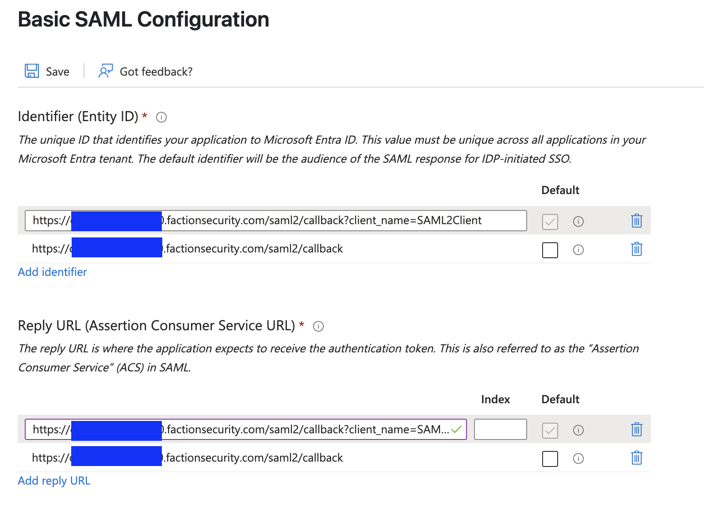Image resolution: width=704 pixels, height=512 pixels.
Task: Delete first reply URL with trash icon
Action: click(637, 429)
